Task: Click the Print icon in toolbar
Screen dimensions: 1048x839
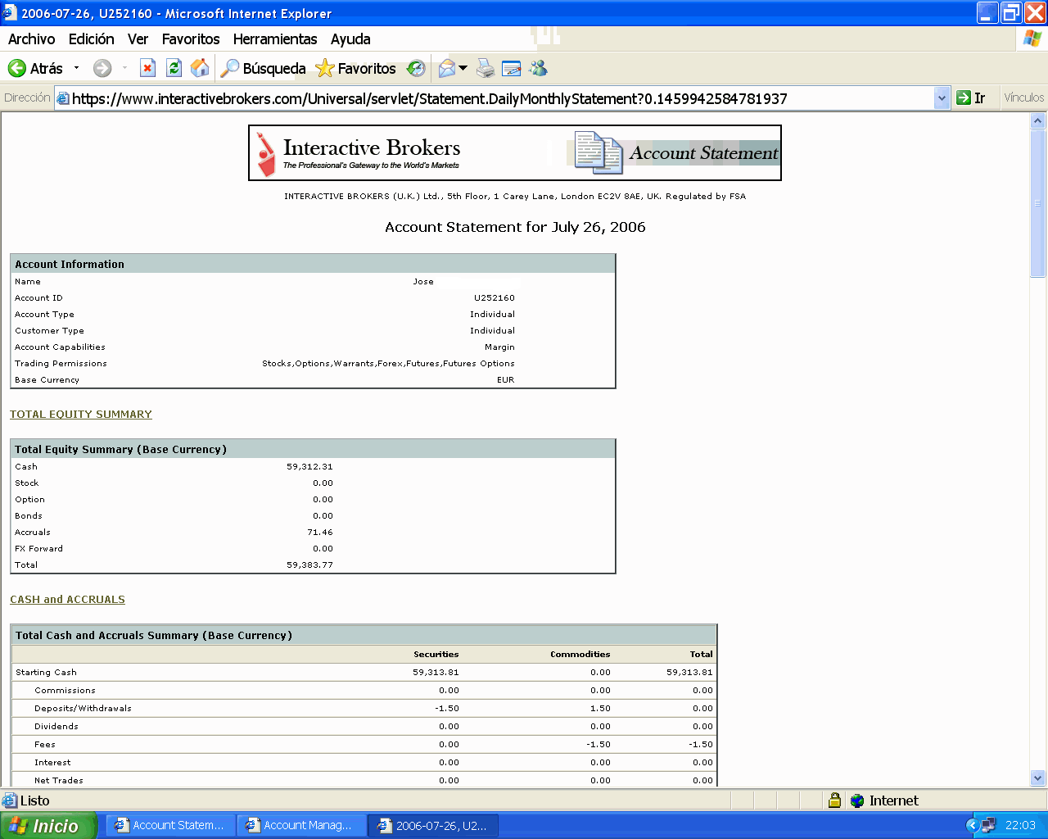Action: point(486,68)
